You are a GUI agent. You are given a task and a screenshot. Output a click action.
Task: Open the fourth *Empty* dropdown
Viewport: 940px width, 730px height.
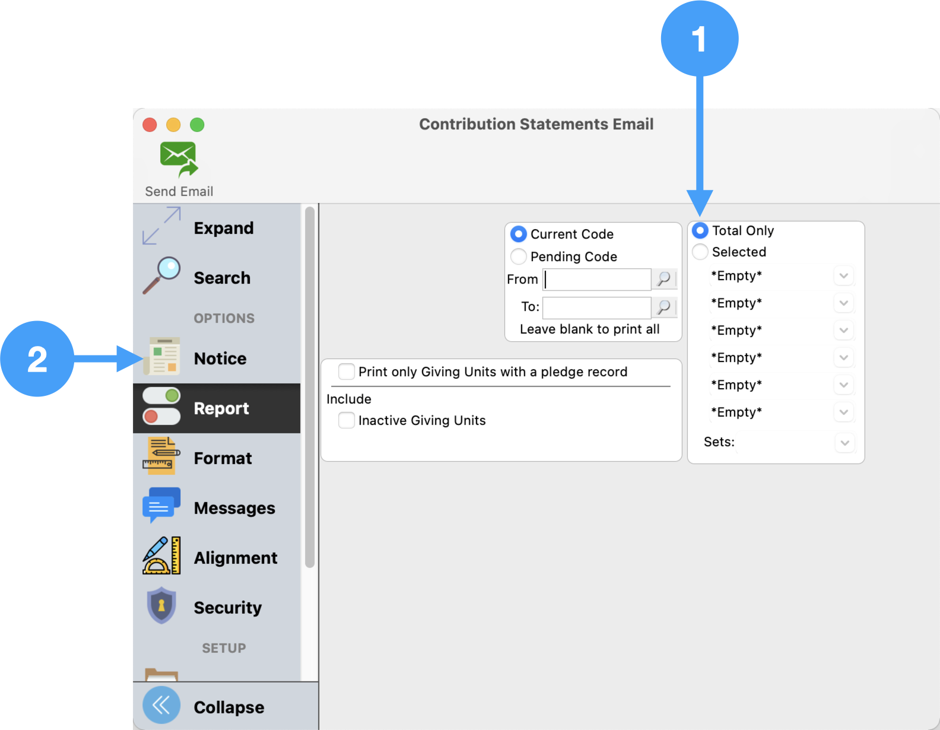(x=843, y=357)
